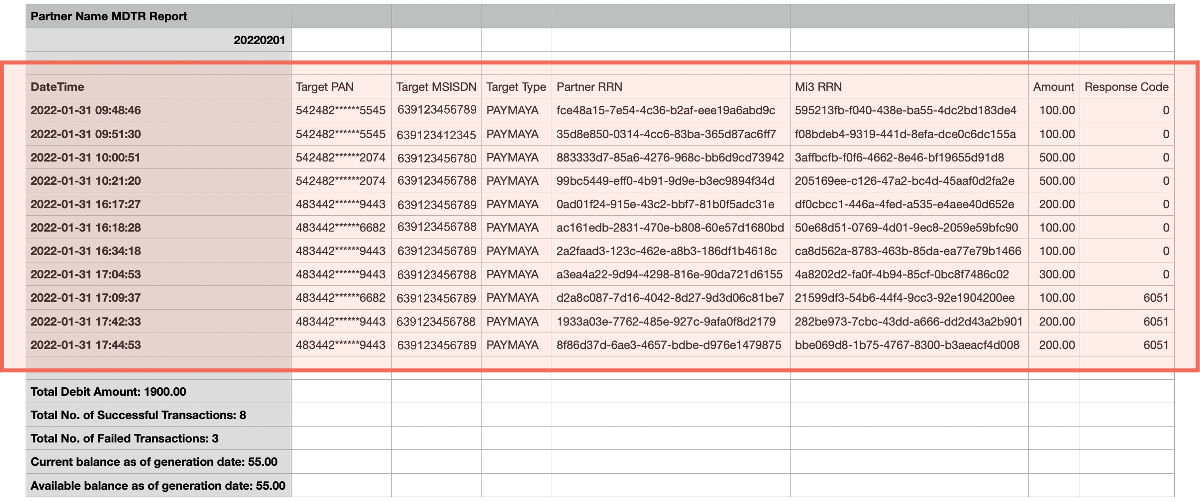Click Partner RRN starting with 8f86d37d
Viewport: 1200px width, 502px height.
(668, 345)
